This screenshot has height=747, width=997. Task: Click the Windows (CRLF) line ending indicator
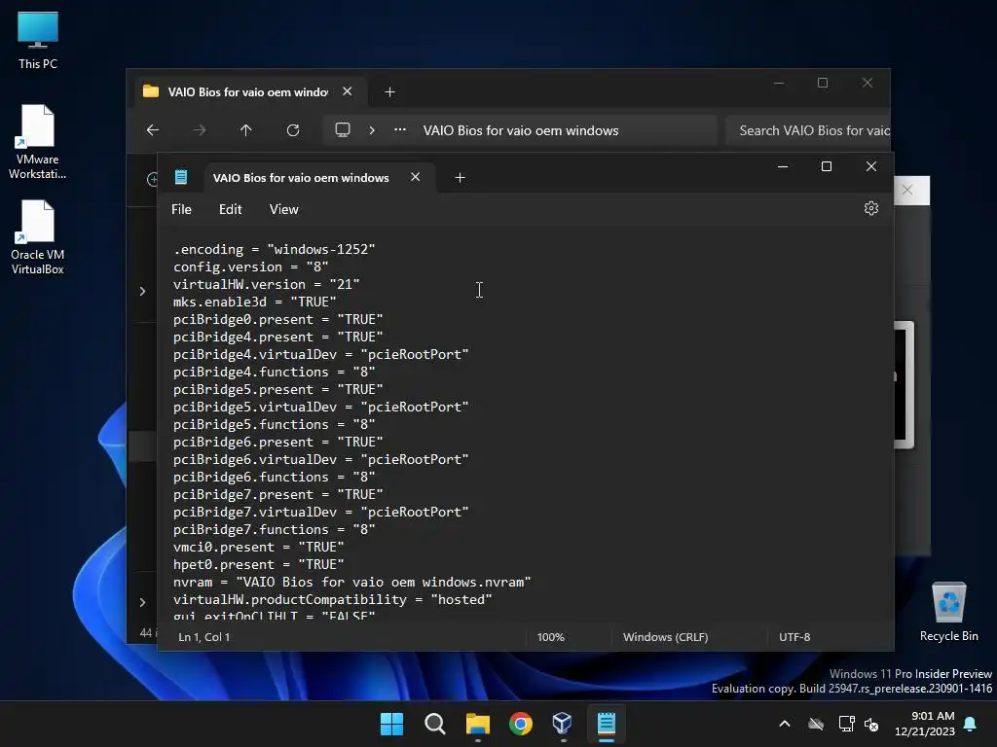(665, 636)
